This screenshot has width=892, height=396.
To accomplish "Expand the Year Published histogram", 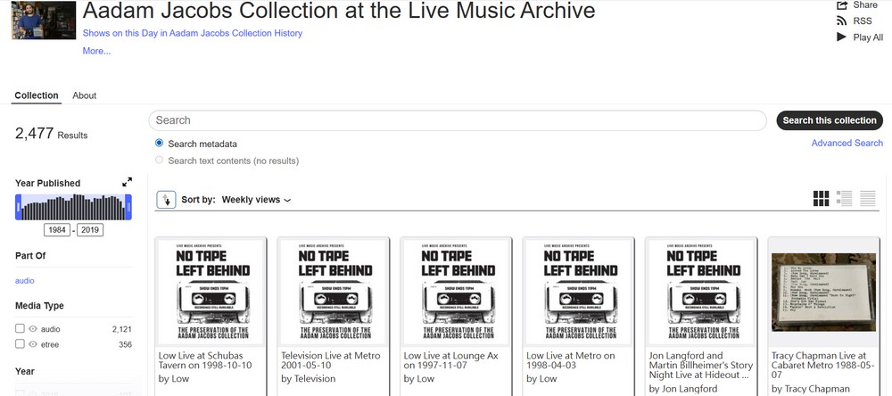I will [128, 182].
